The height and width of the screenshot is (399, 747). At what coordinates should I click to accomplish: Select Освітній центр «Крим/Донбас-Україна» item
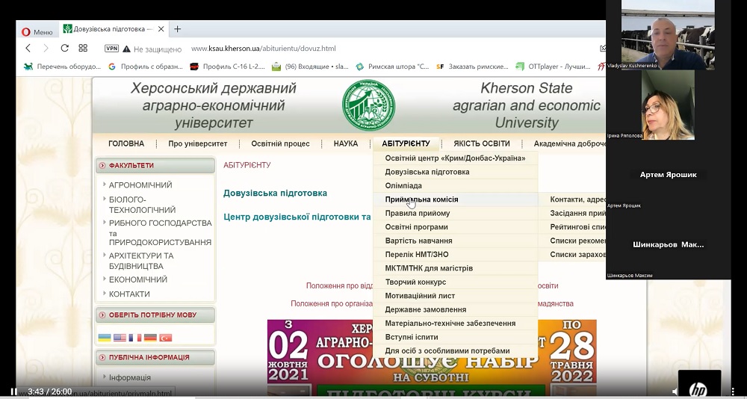click(456, 158)
